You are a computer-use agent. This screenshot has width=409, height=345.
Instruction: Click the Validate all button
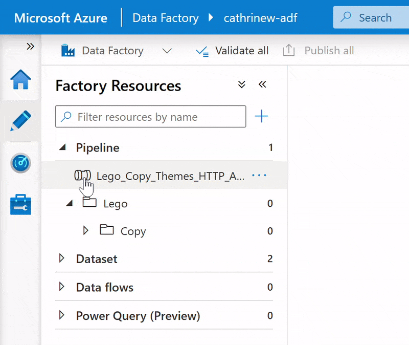[x=233, y=51]
